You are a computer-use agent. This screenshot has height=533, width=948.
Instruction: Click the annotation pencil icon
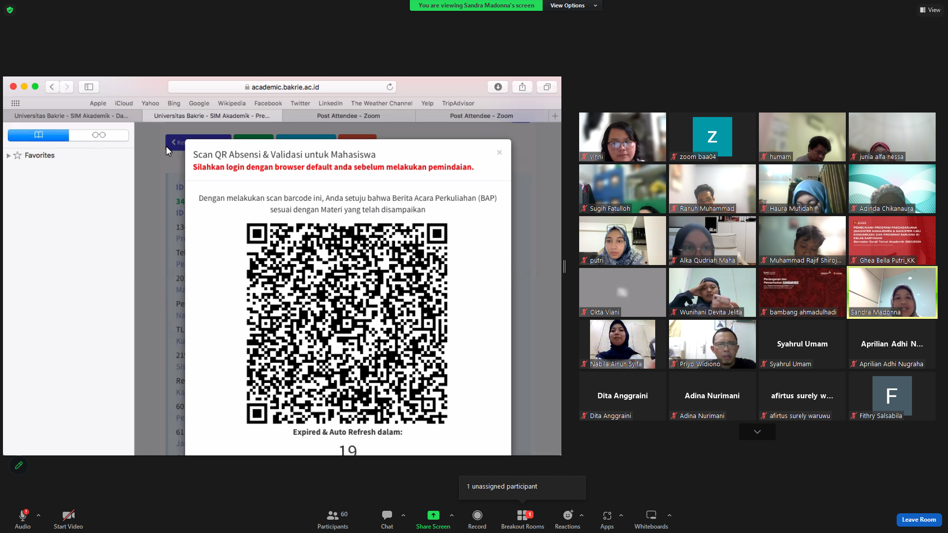click(19, 465)
